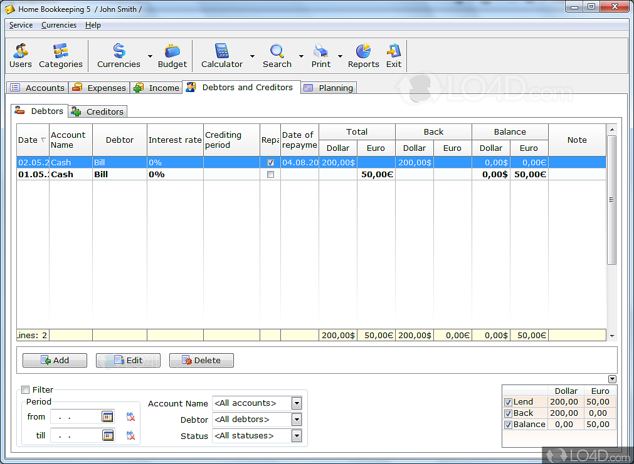Select the bold 01.05 Cash Bill row
The width and height of the screenshot is (634, 464).
[x=311, y=175]
